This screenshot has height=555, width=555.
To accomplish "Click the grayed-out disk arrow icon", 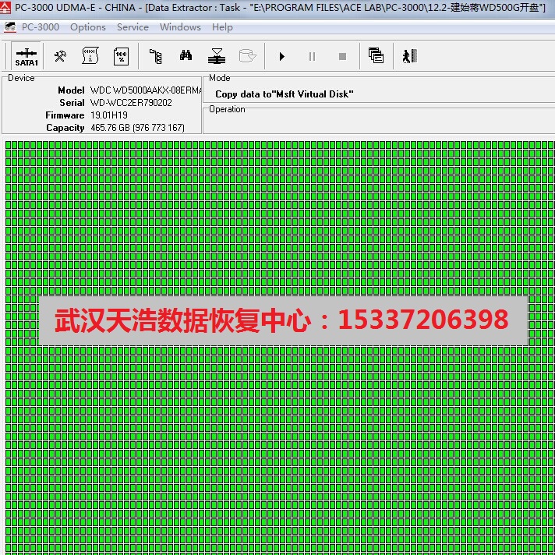I will (247, 56).
